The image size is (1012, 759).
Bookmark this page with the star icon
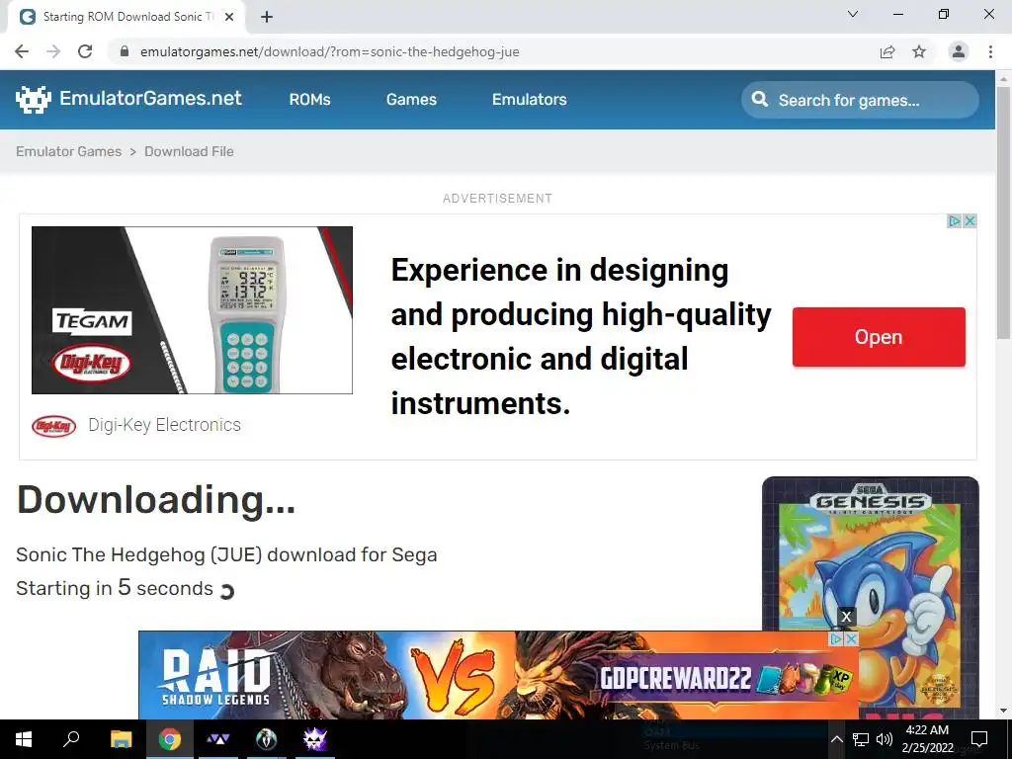coord(919,51)
